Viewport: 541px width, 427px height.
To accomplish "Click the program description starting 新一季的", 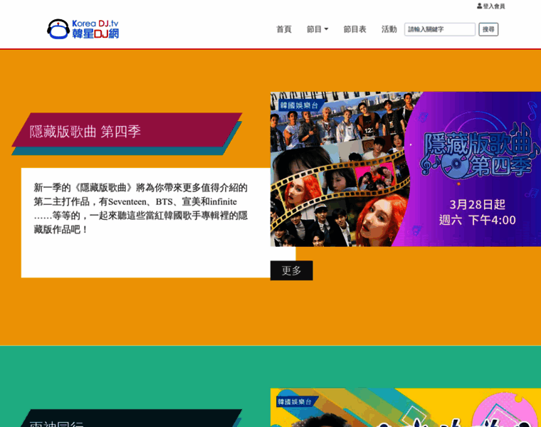I will coord(141,209).
